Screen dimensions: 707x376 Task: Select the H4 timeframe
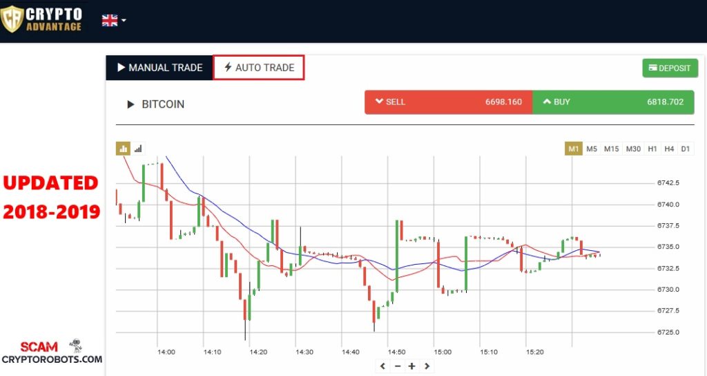669,149
